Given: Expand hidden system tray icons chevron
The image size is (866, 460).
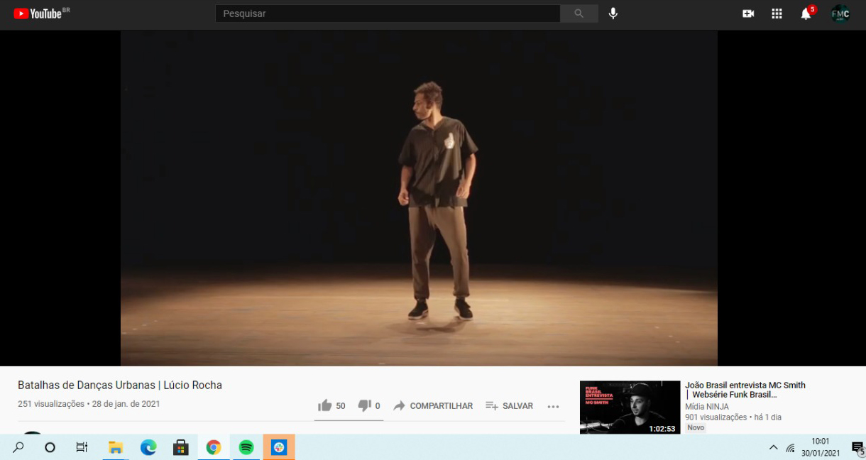Looking at the screenshot, I should point(773,447).
